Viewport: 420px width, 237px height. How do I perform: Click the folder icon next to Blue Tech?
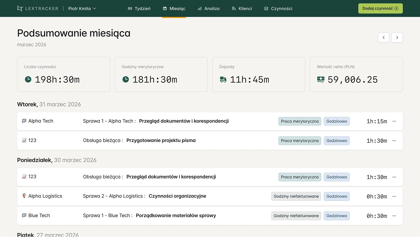tap(24, 215)
